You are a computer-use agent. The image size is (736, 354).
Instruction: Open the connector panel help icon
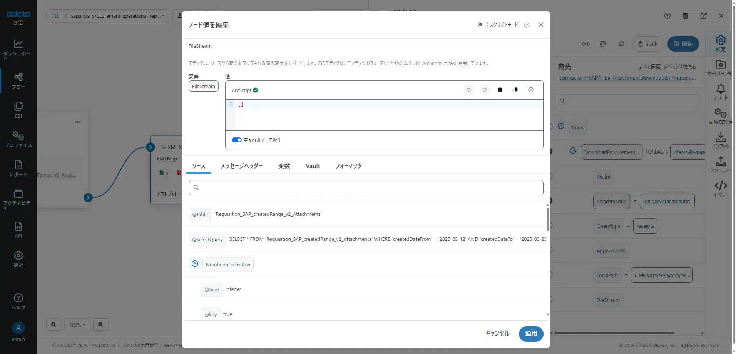click(x=667, y=16)
